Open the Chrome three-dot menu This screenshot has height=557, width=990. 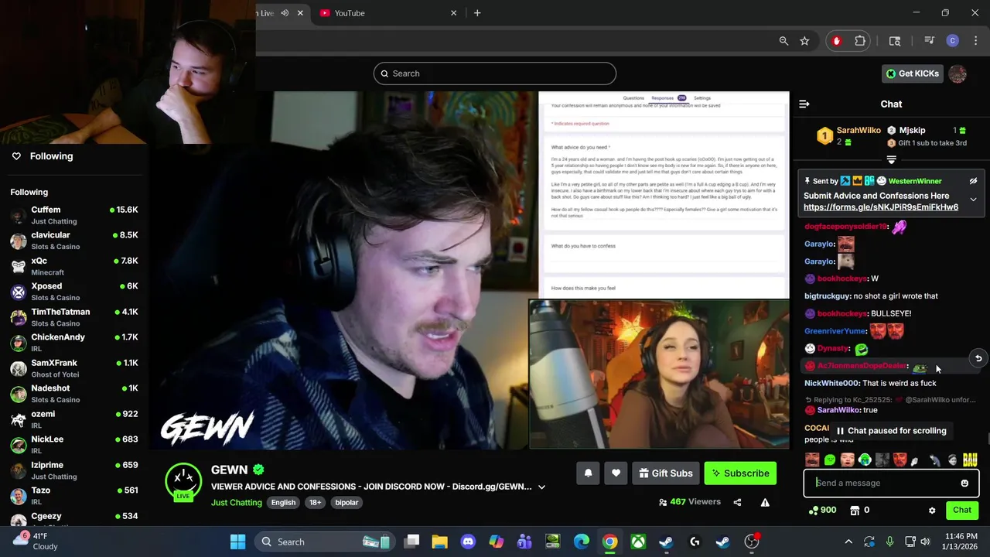pos(975,41)
